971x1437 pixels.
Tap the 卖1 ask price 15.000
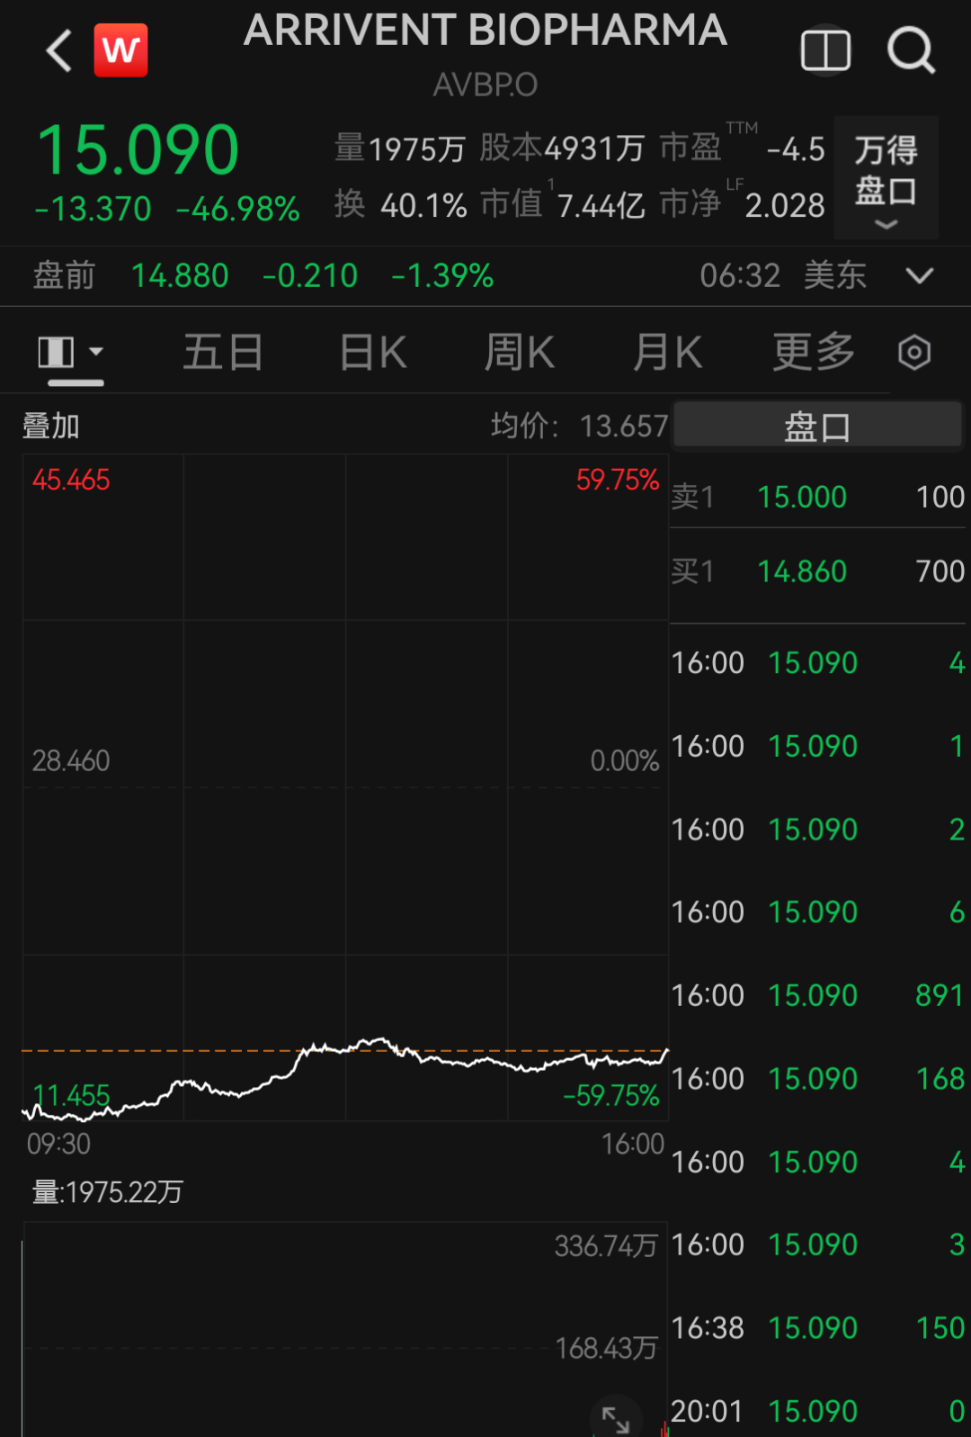click(802, 497)
